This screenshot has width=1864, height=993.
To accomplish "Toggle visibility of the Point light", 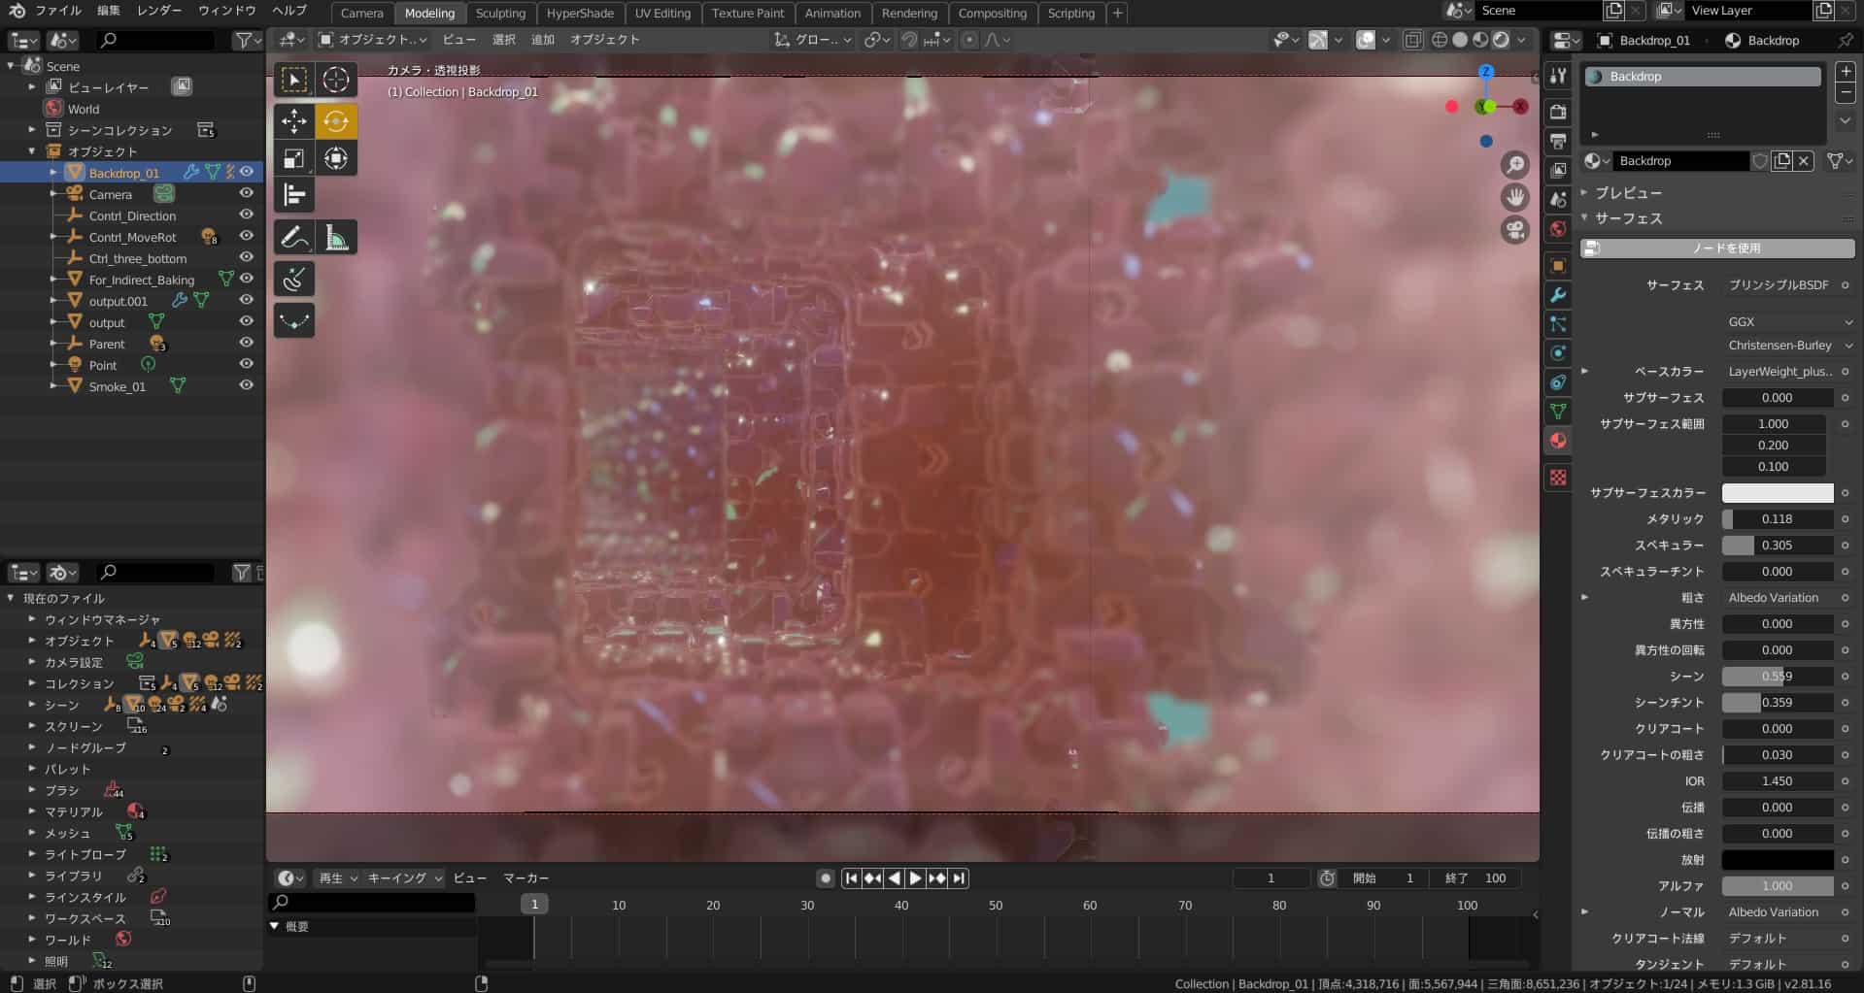I will pos(247,364).
